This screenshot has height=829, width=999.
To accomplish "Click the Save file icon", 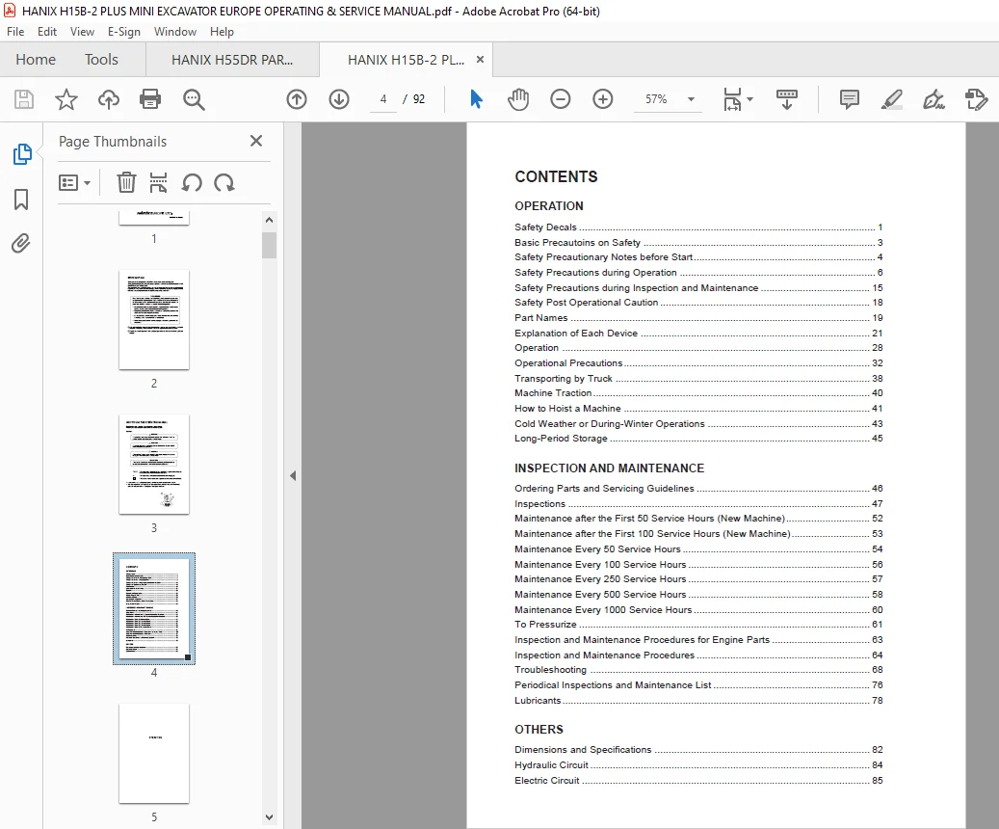I will pyautogui.click(x=24, y=99).
